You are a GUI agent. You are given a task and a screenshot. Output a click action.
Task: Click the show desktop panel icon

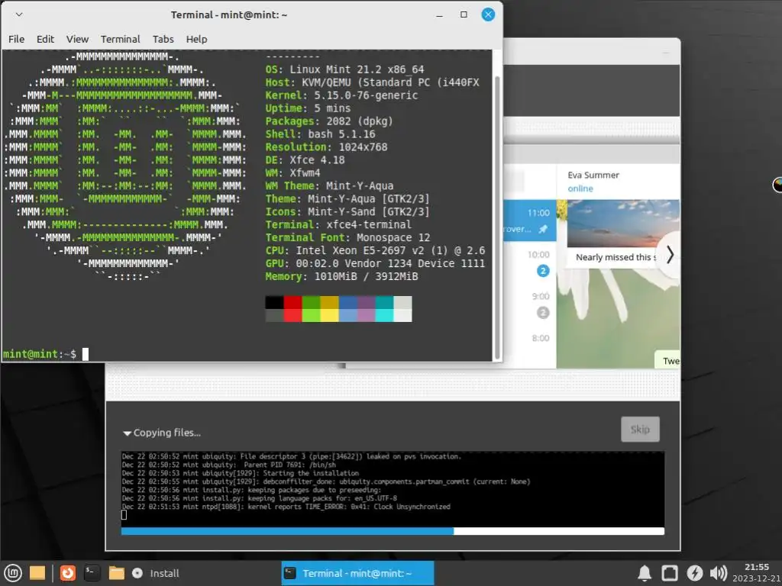37,573
